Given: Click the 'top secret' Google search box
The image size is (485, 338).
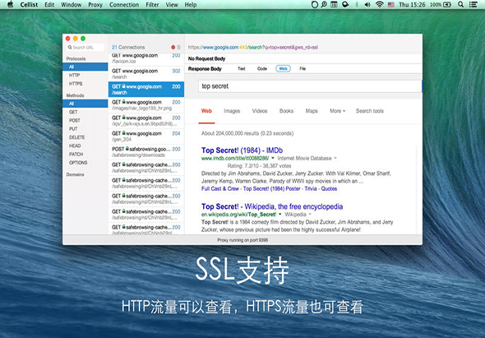Looking at the screenshot, I should [310, 86].
